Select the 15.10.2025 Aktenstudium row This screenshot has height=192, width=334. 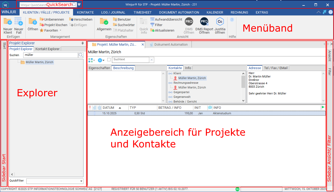click(206, 113)
